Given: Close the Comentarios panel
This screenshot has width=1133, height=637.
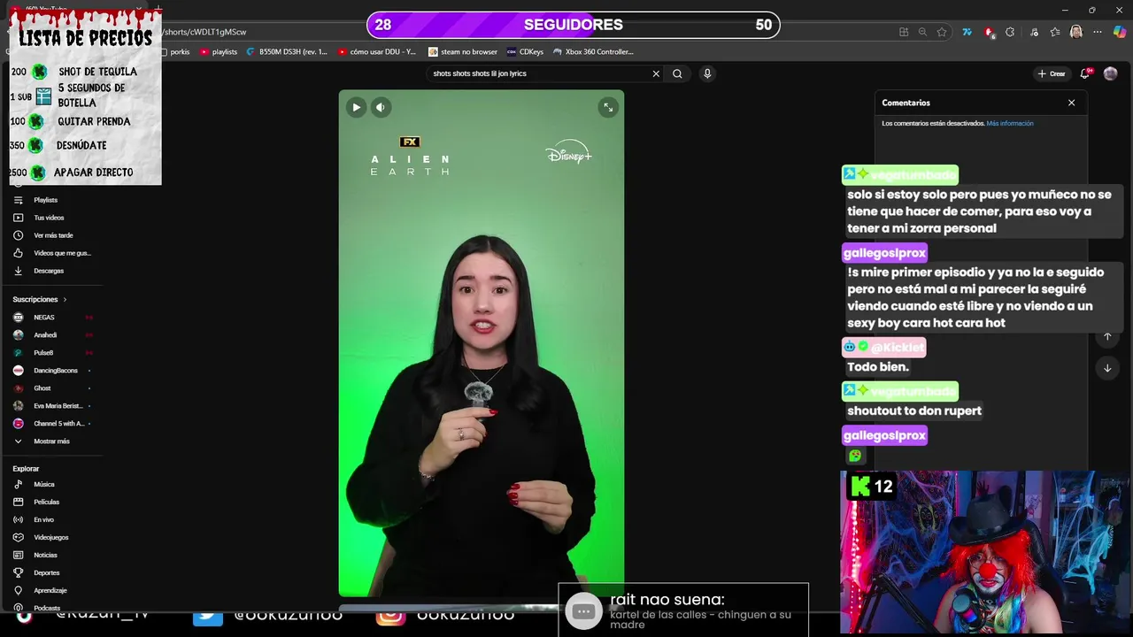Looking at the screenshot, I should pos(1071,103).
